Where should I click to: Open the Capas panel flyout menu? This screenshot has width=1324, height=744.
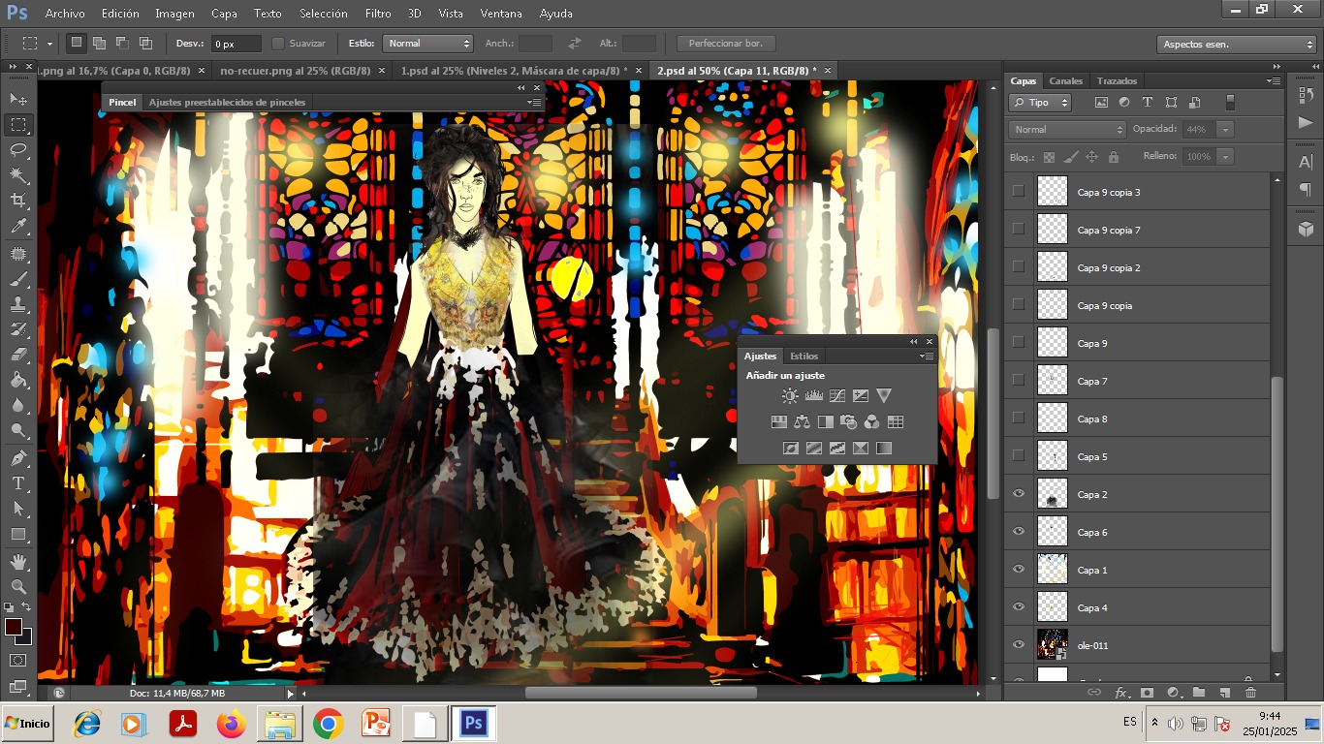[x=1274, y=80]
